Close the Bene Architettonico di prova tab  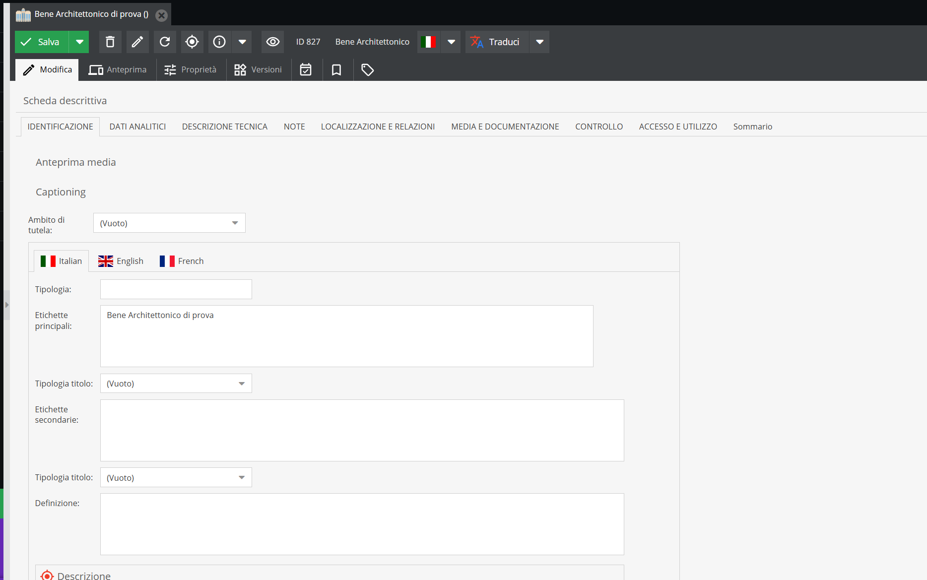(161, 15)
